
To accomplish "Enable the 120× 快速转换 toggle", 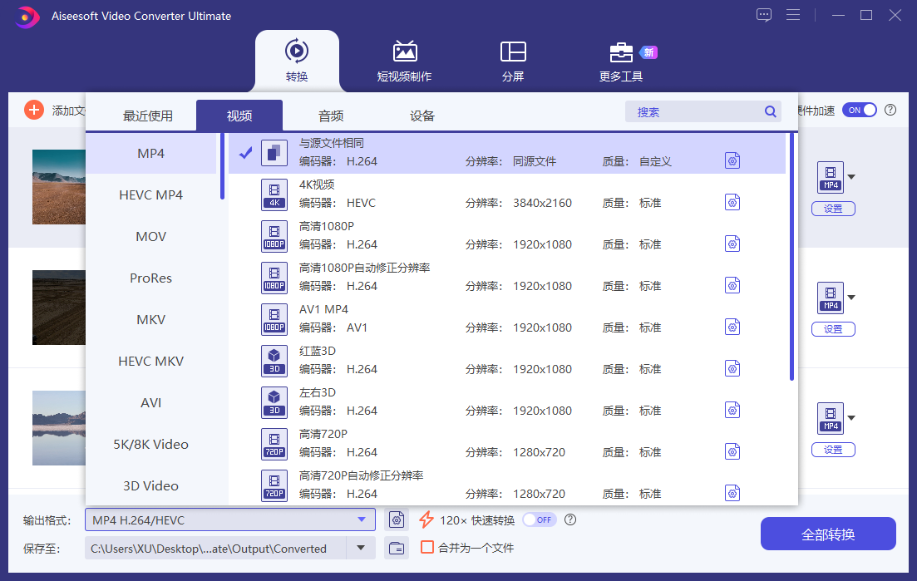I will click(539, 520).
